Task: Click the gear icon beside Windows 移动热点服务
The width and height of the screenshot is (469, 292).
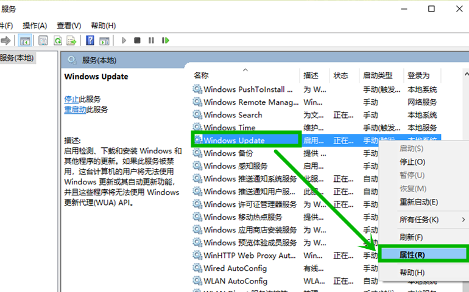Action: pyautogui.click(x=197, y=217)
